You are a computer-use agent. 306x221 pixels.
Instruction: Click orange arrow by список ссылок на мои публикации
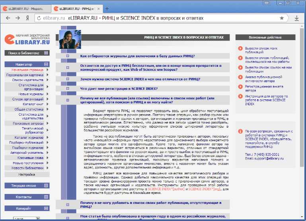240,68
